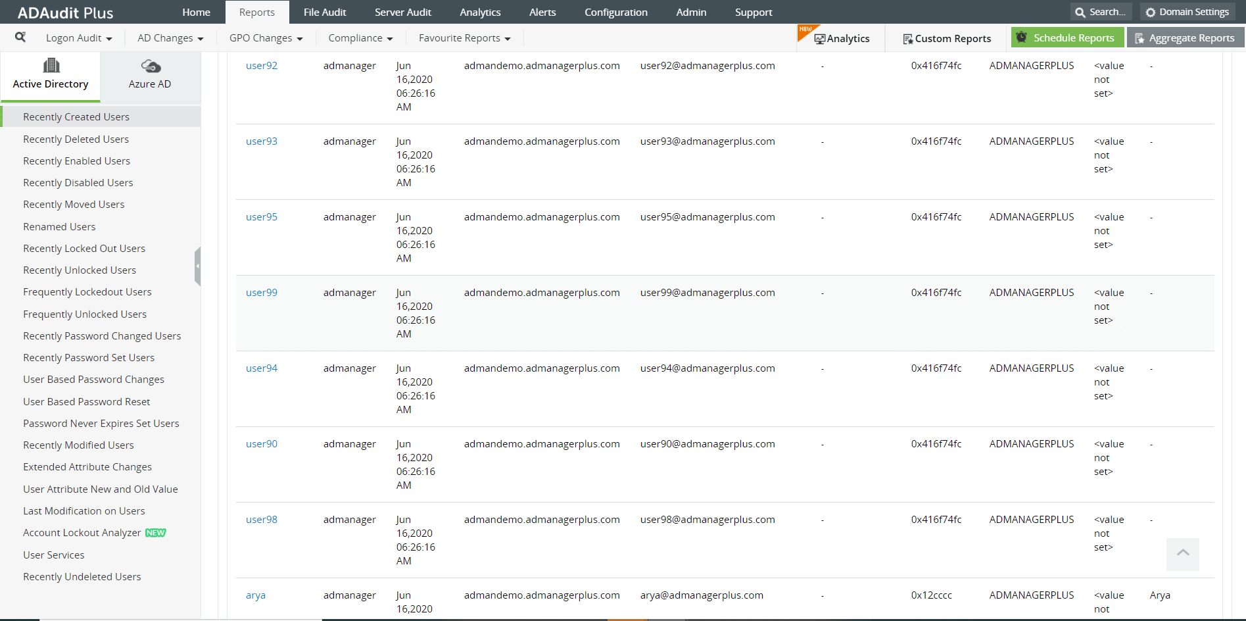Screen dimensions: 1246x621
Task: Click the NEW badge beside Account Lockout Analyzer
Action: pyautogui.click(x=155, y=532)
